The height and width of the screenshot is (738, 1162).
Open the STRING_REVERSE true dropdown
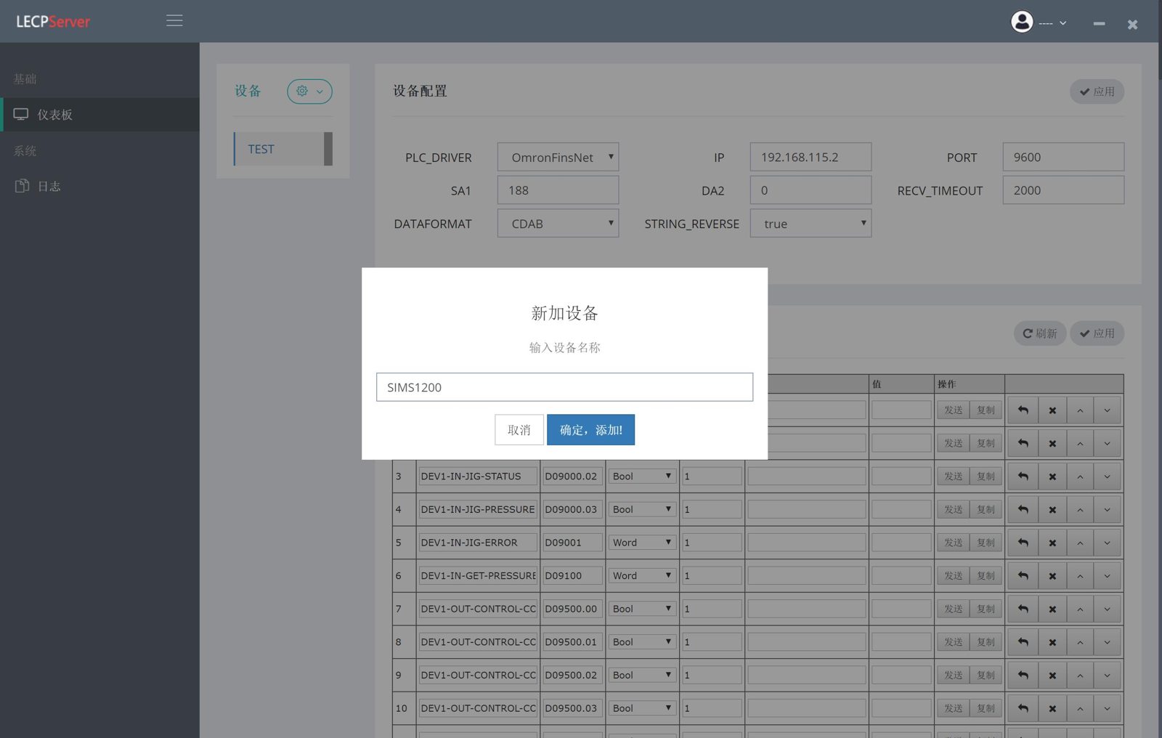pyautogui.click(x=810, y=223)
